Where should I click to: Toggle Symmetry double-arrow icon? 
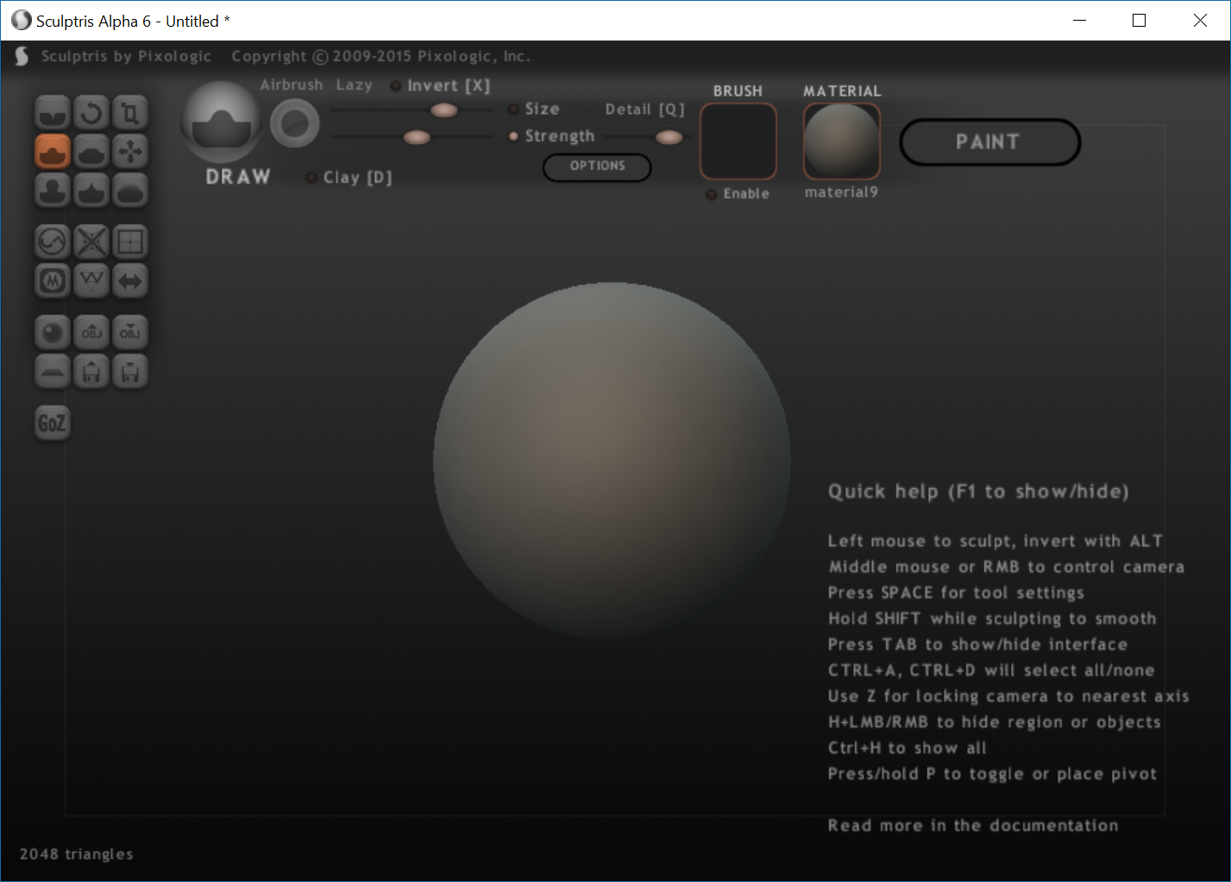coord(130,280)
